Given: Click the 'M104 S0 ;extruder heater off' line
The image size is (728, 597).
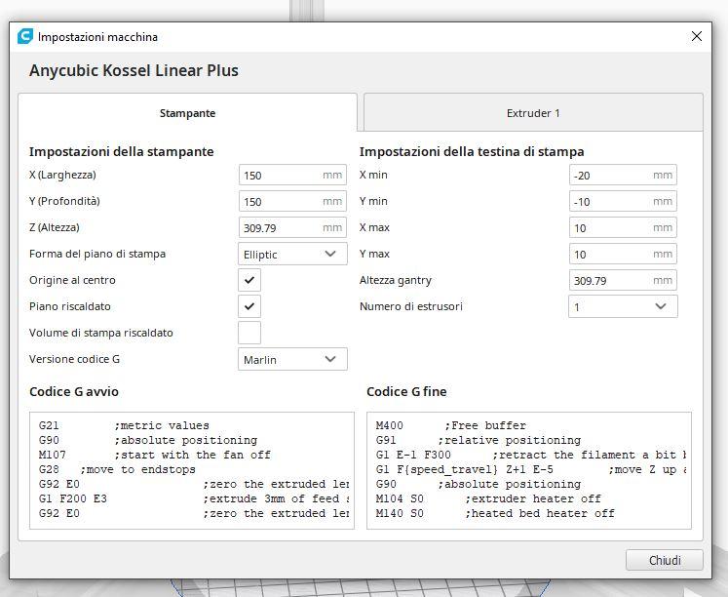Looking at the screenshot, I should [x=488, y=498].
